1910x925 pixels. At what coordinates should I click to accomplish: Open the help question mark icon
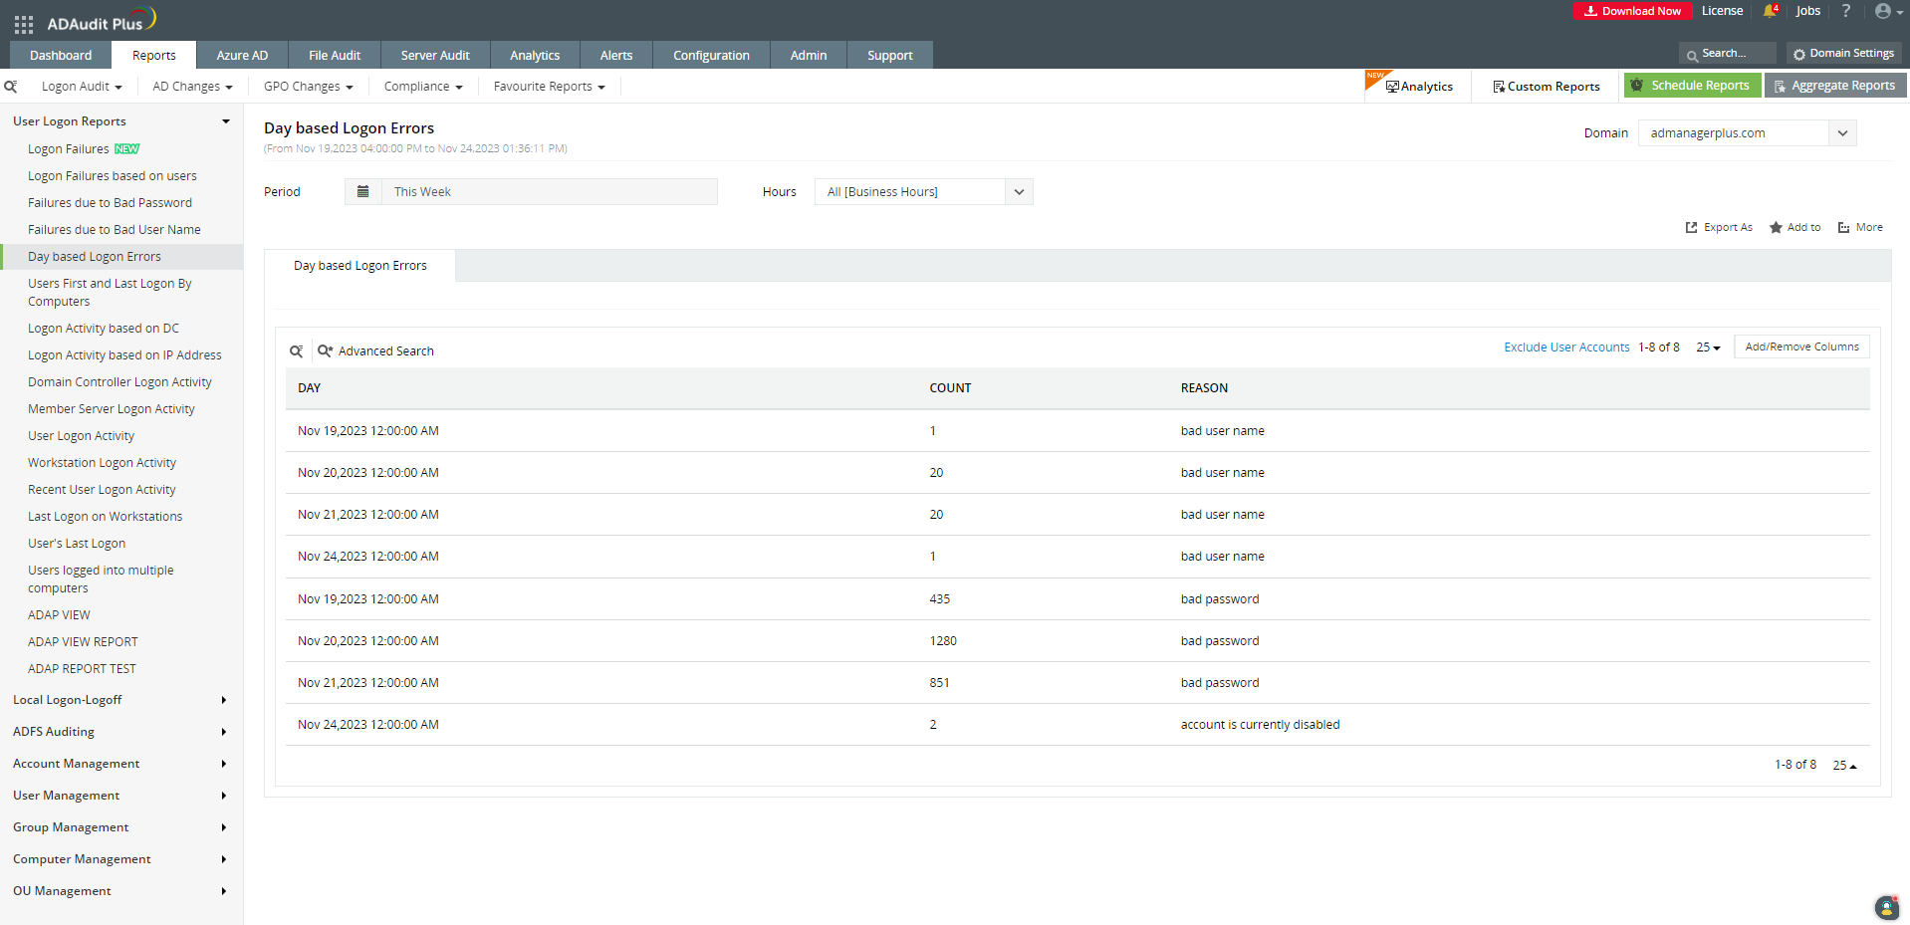[1845, 11]
